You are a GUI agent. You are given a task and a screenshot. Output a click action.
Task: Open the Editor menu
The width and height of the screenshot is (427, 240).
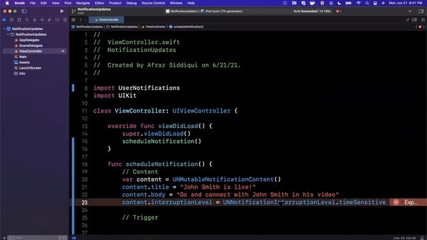pos(99,3)
